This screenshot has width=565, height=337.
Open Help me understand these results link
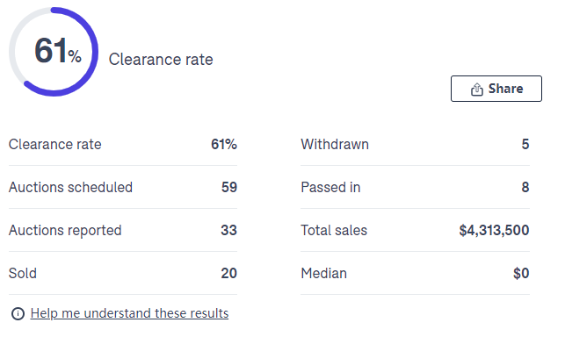[x=129, y=313]
